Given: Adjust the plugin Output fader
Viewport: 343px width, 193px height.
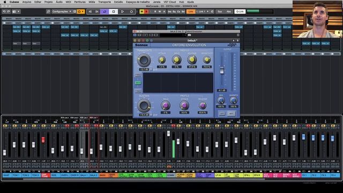Looking at the screenshot, I should coord(221,70).
